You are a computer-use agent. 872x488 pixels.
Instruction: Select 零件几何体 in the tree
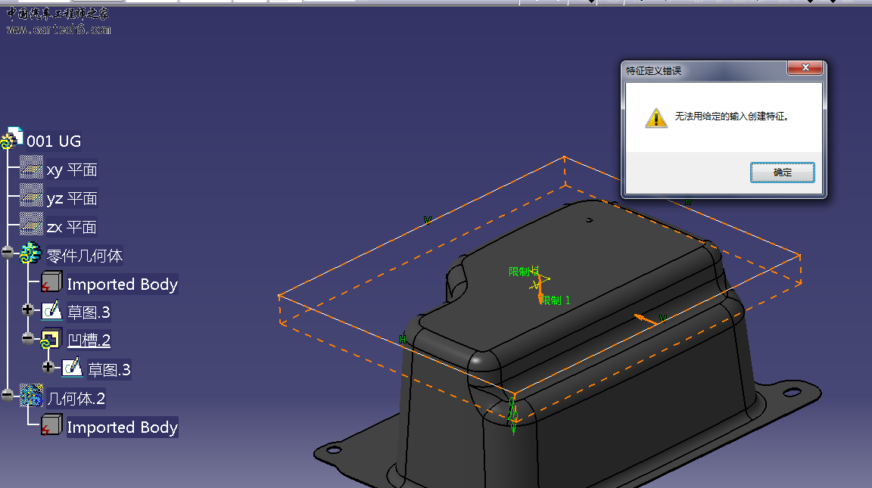(85, 256)
